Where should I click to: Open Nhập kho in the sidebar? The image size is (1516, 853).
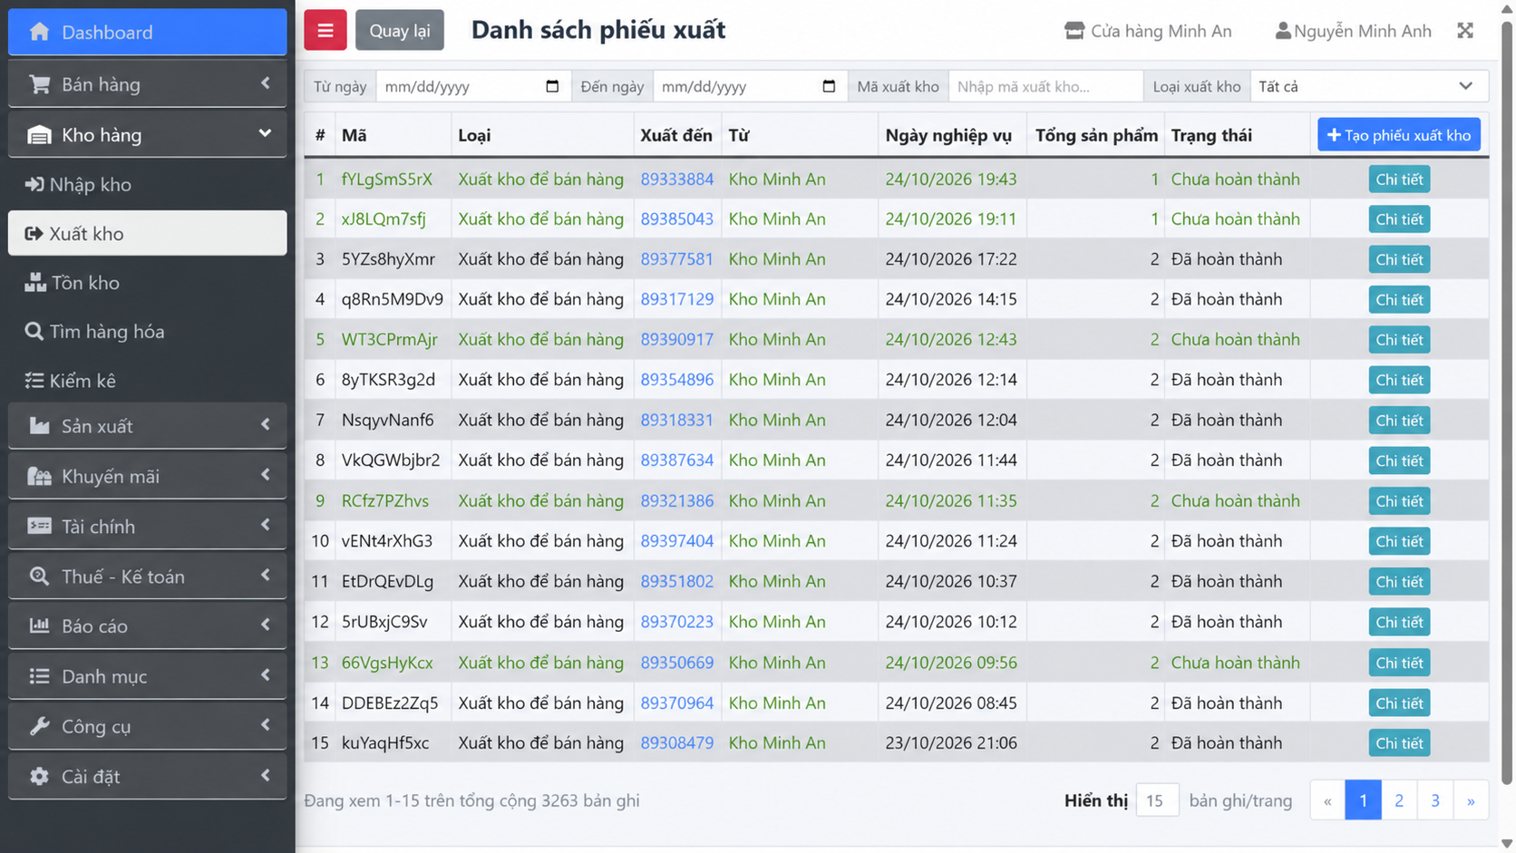click(148, 184)
